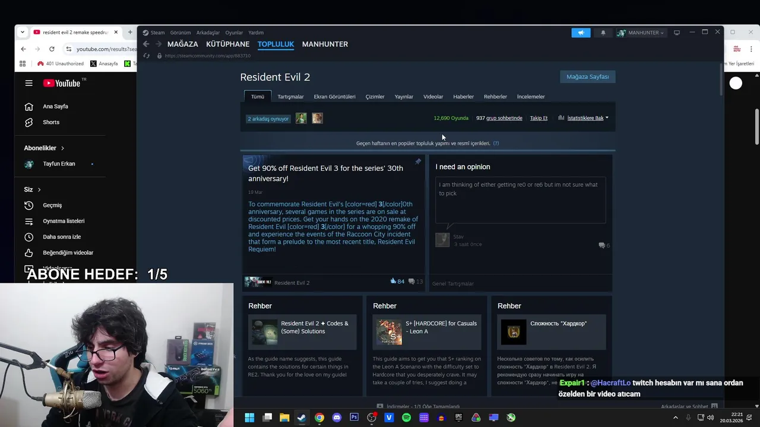Viewport: 760px width, 427px height.
Task: Open the S+ [HARDCORE] for Casuals guide
Action: coord(426,332)
